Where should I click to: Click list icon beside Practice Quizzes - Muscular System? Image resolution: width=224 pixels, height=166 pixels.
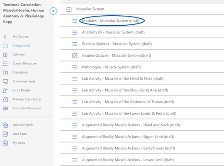(x=75, y=44)
